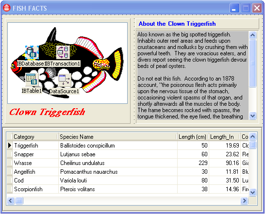This screenshot has width=265, height=214.
Task: Click the Category column header
Action: coord(35,137)
